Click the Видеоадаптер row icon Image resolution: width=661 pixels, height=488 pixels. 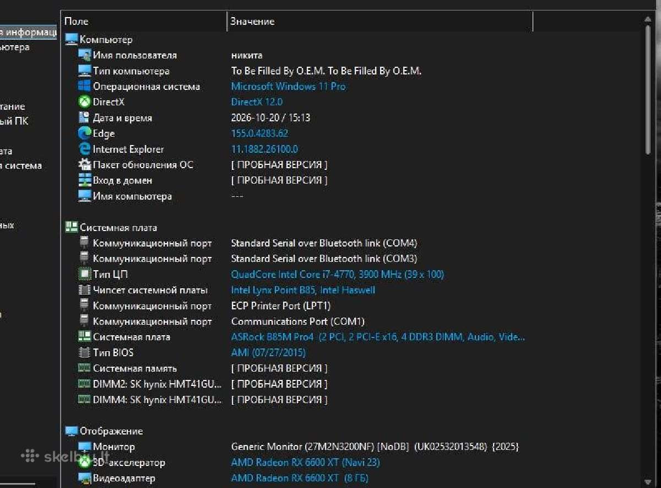[84, 478]
